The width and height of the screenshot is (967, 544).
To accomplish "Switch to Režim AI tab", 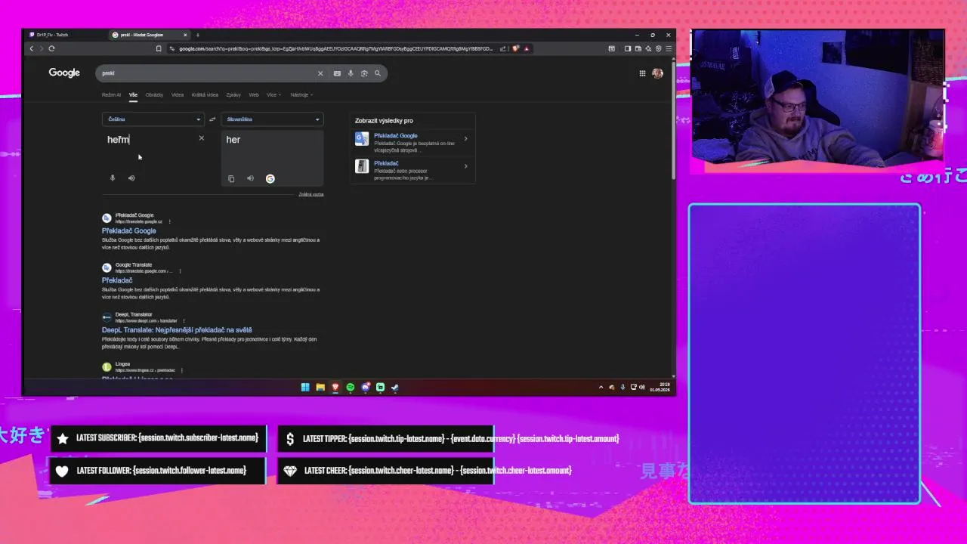I will [x=111, y=95].
